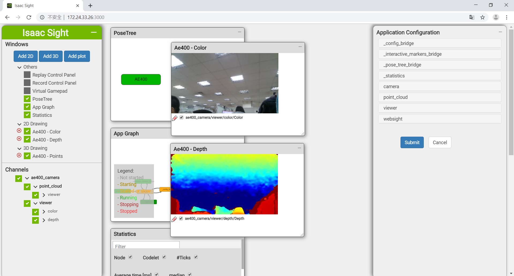This screenshot has width=514, height=276.
Task: Collapse the viewer channel node
Action: point(35,203)
